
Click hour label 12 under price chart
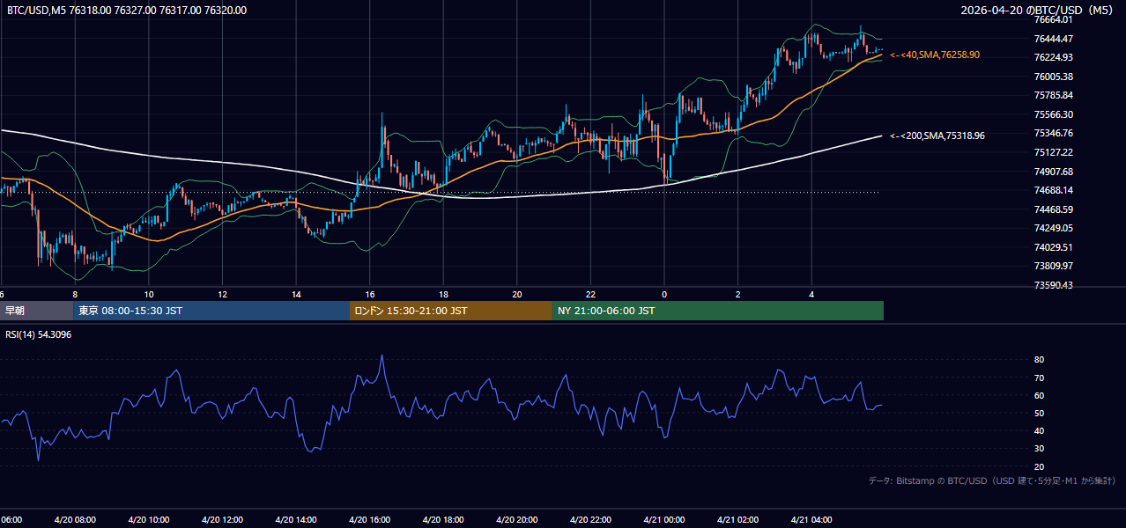223,295
